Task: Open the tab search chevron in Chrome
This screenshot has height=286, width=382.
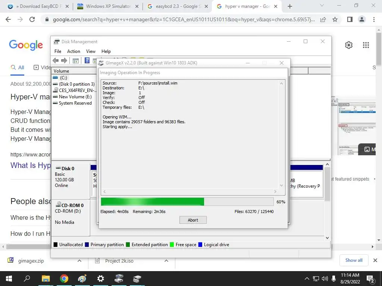Action: (x=322, y=5)
